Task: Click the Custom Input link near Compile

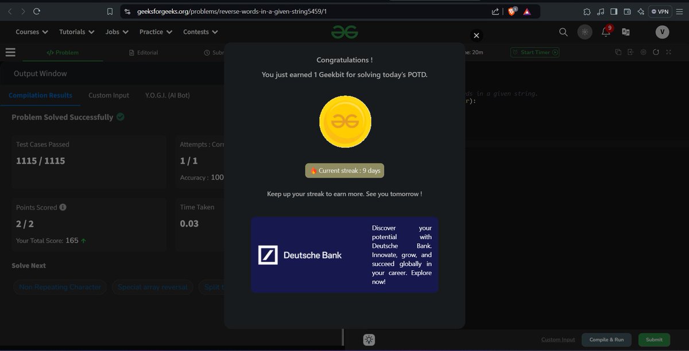Action: coord(558,340)
